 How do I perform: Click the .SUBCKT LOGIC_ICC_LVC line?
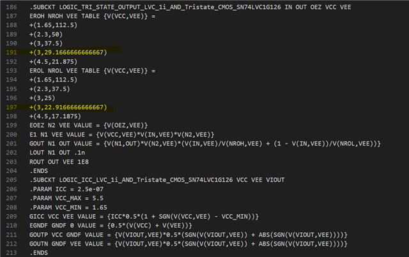(157, 180)
